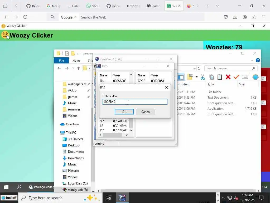Image resolution: width=270 pixels, height=203 pixels.
Task: Open File tab in Explorer ribbon
Action: (x=61, y=61)
